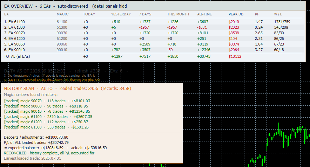The image size is (310, 167).
Task: Click the W / L column header
Action: 278,14
